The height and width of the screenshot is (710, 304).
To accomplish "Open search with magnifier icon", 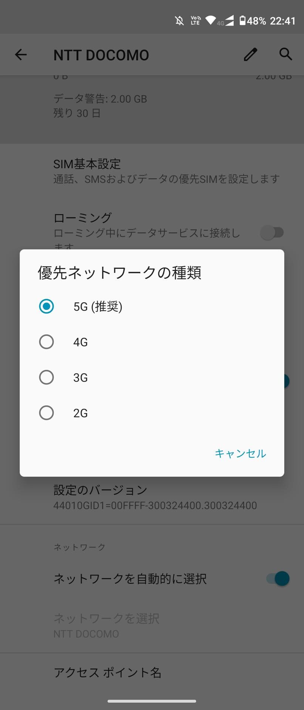I will click(x=286, y=54).
